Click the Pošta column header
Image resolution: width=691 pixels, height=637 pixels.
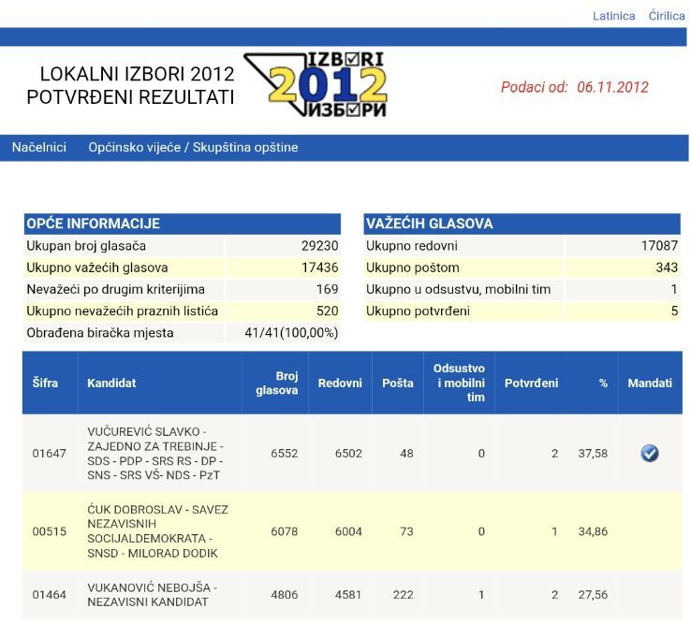[x=398, y=383]
